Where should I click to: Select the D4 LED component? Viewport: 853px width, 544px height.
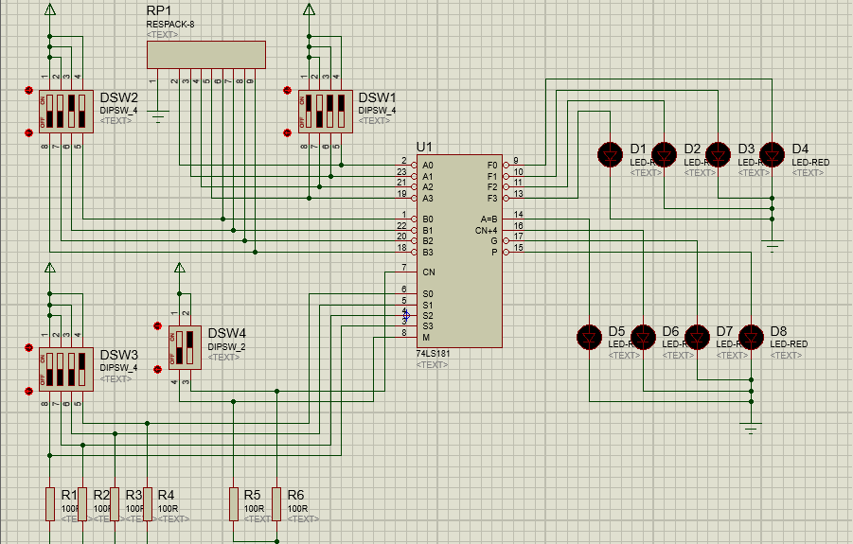pyautogui.click(x=773, y=152)
